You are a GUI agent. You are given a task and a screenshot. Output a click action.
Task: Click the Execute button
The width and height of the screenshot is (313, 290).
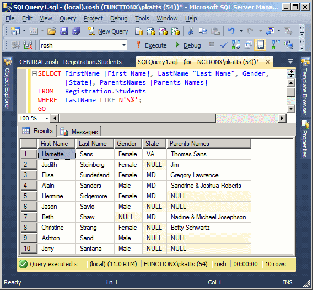point(152,45)
